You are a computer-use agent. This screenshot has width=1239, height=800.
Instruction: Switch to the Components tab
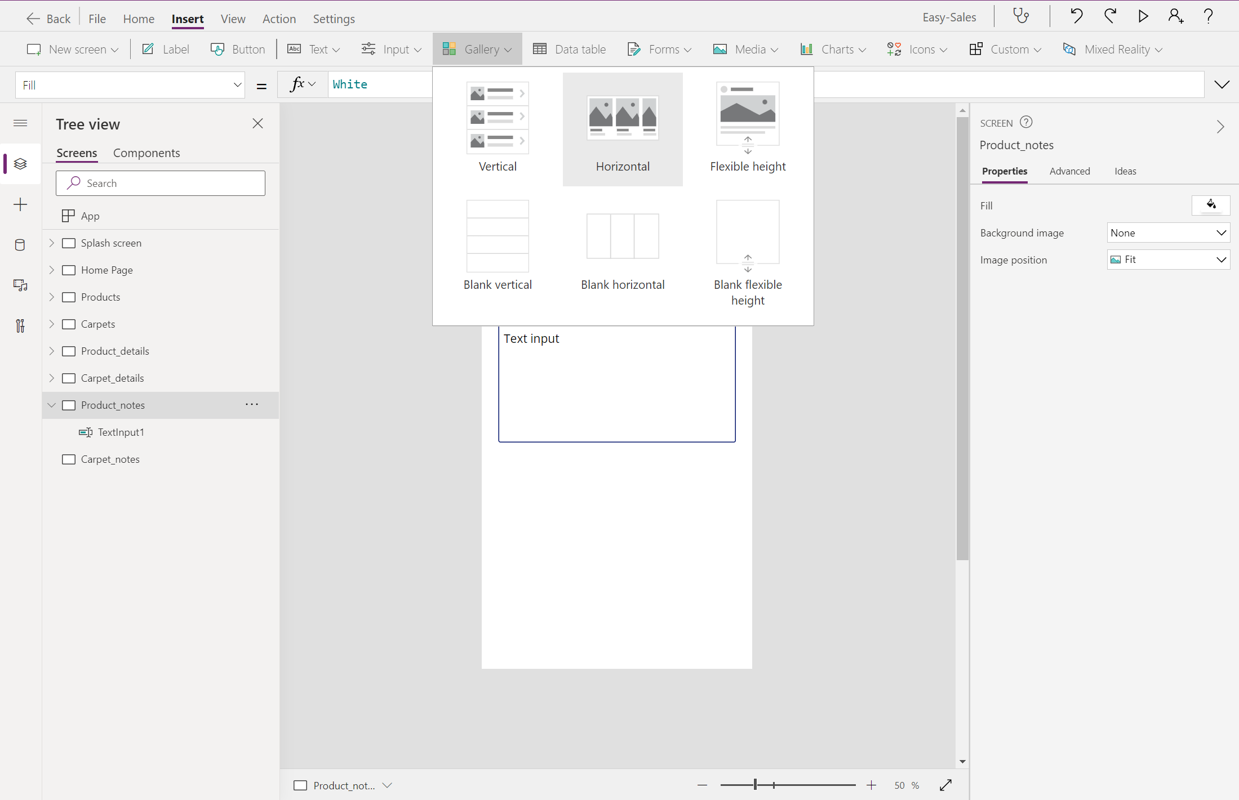tap(146, 153)
